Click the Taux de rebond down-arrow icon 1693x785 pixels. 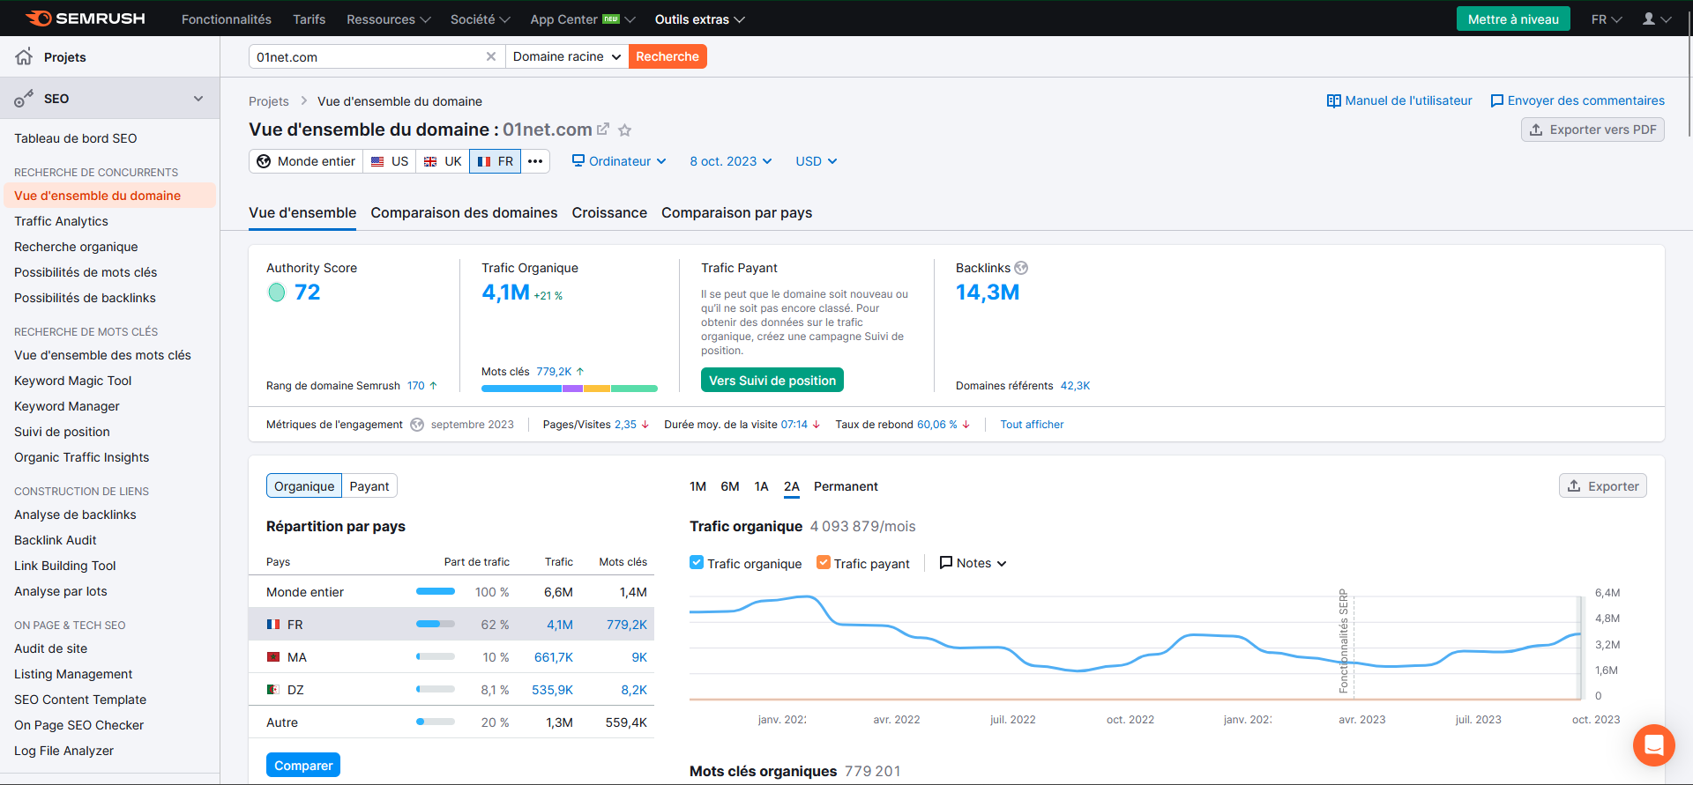(x=966, y=425)
